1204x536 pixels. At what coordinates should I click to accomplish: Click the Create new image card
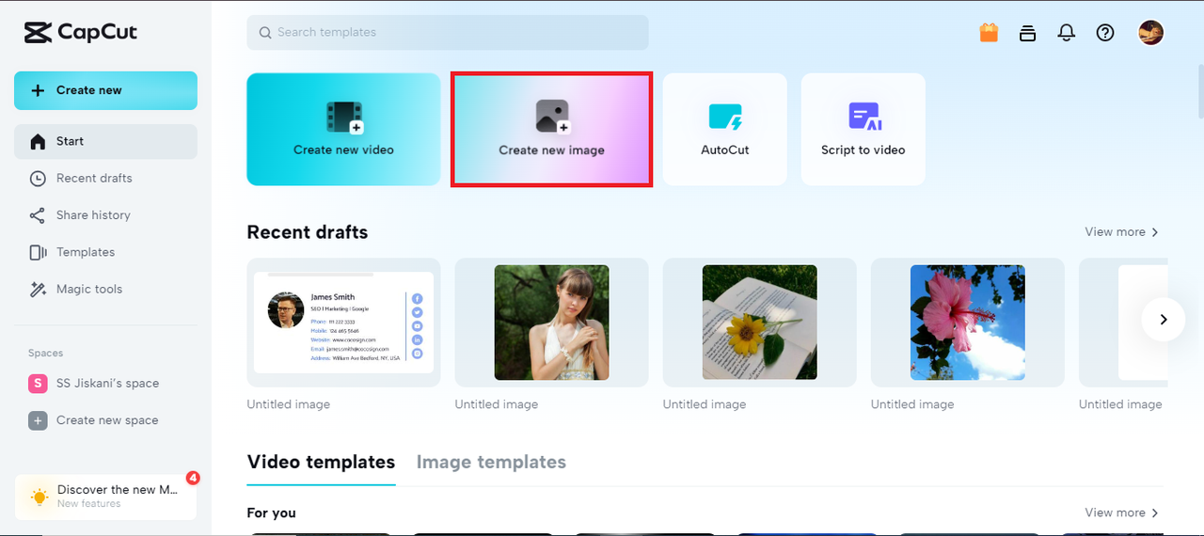(x=552, y=130)
